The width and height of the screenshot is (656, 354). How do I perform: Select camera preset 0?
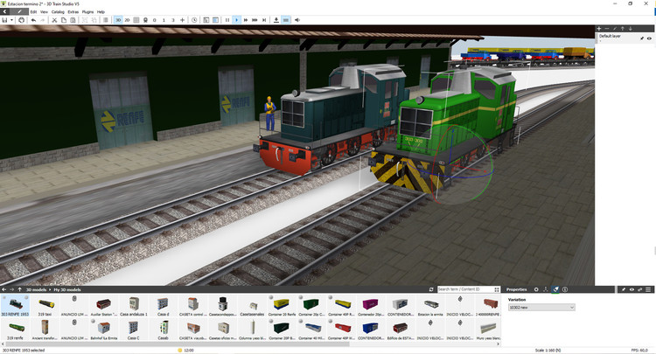154,19
